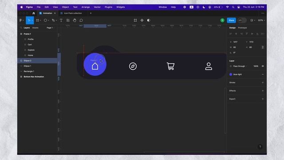Add a new Stroke with plus

(263, 83)
